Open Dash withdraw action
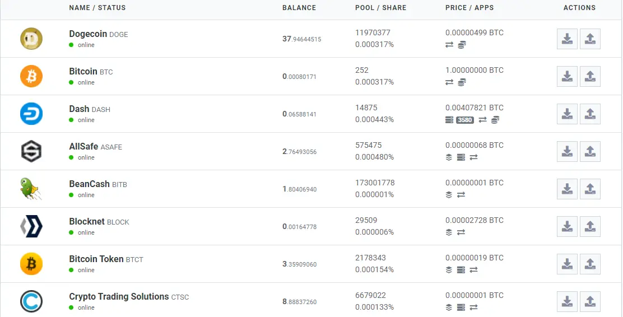This screenshot has width=623, height=317. (590, 114)
